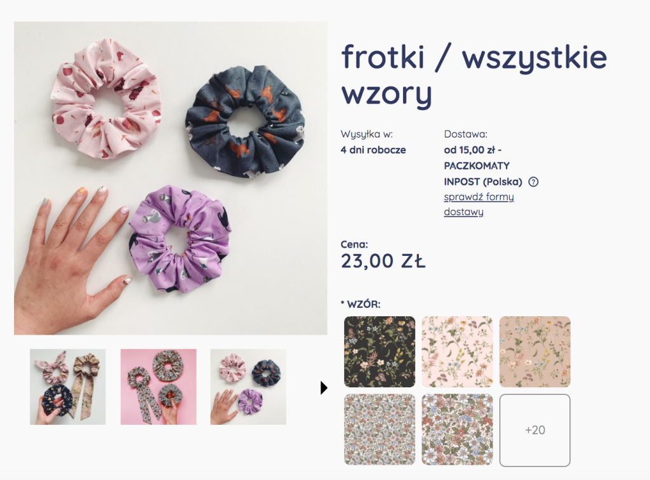Select the black floral pattern swatch
Screen dimensions: 650x480
coord(380,352)
